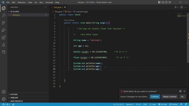Toggle the primary side bar layout icon
This screenshot has width=189, height=106.
pos(159,2)
